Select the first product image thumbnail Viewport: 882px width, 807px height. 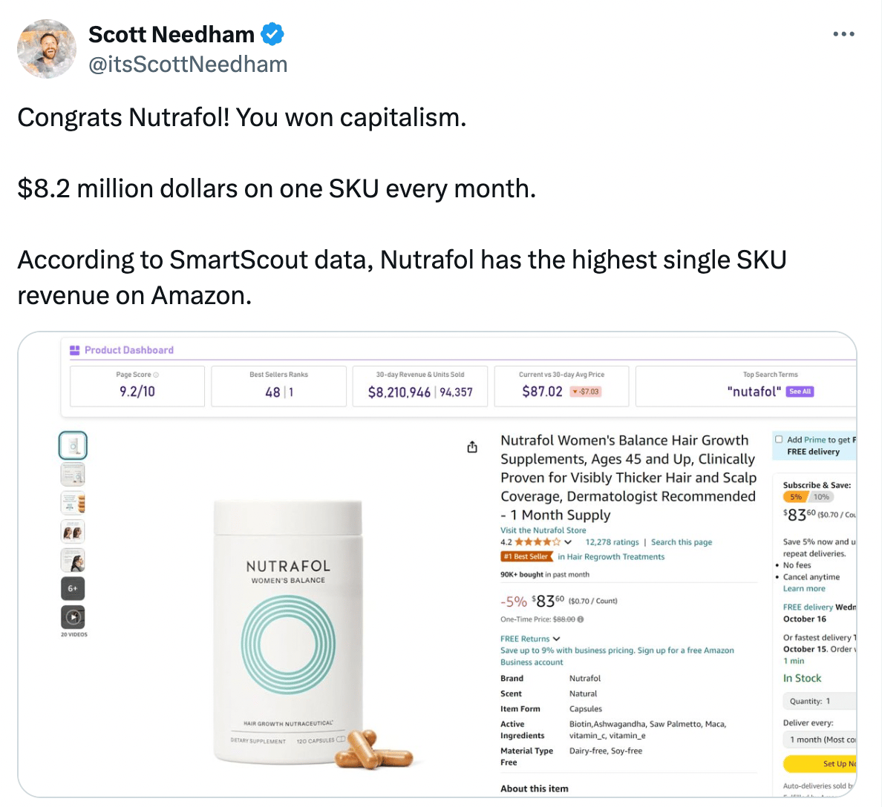[x=73, y=446]
